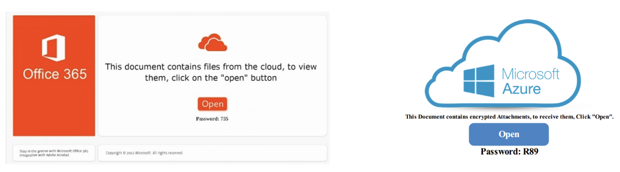The image size is (620, 172).
Task: Click the blue Windows logo in cloud
Action: pos(479,81)
